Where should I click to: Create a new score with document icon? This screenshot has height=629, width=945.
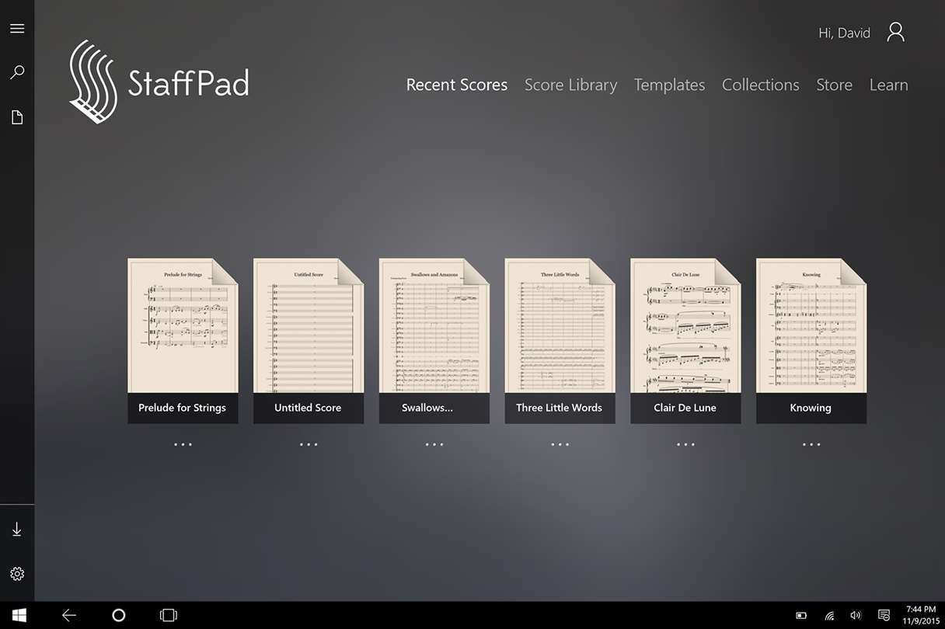17,117
